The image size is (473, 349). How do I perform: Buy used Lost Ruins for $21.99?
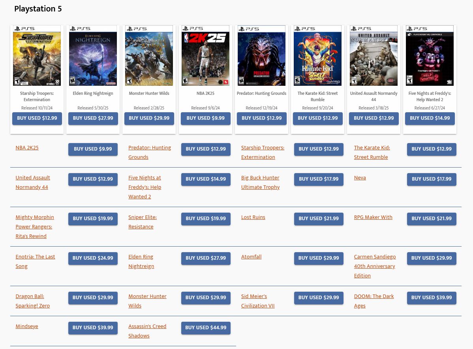pos(319,219)
